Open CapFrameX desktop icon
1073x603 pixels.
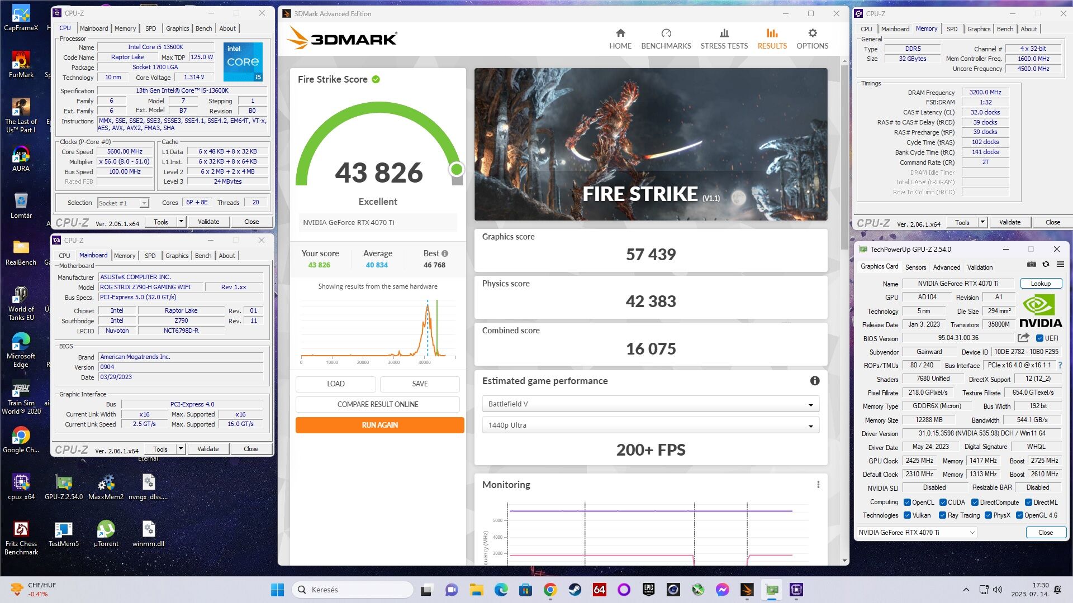(21, 18)
